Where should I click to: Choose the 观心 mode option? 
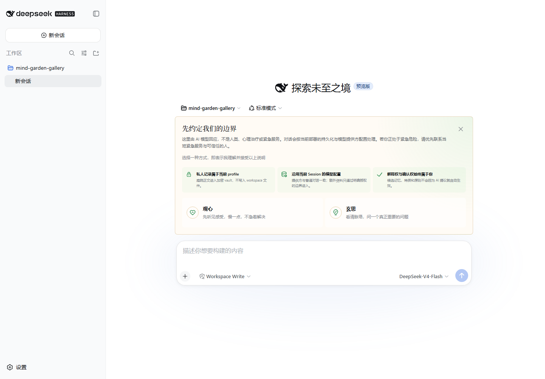click(252, 213)
